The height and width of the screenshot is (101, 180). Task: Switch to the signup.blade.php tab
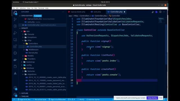(x=78, y=12)
